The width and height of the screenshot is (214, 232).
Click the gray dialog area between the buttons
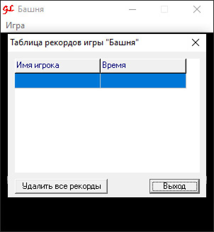pos(128,186)
